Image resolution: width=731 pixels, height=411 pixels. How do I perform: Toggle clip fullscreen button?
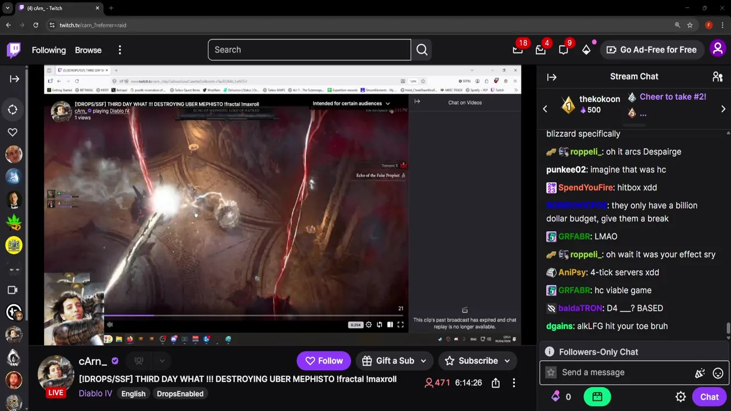[400, 325]
